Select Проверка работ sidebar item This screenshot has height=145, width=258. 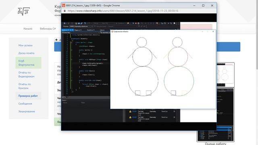pos(28,96)
